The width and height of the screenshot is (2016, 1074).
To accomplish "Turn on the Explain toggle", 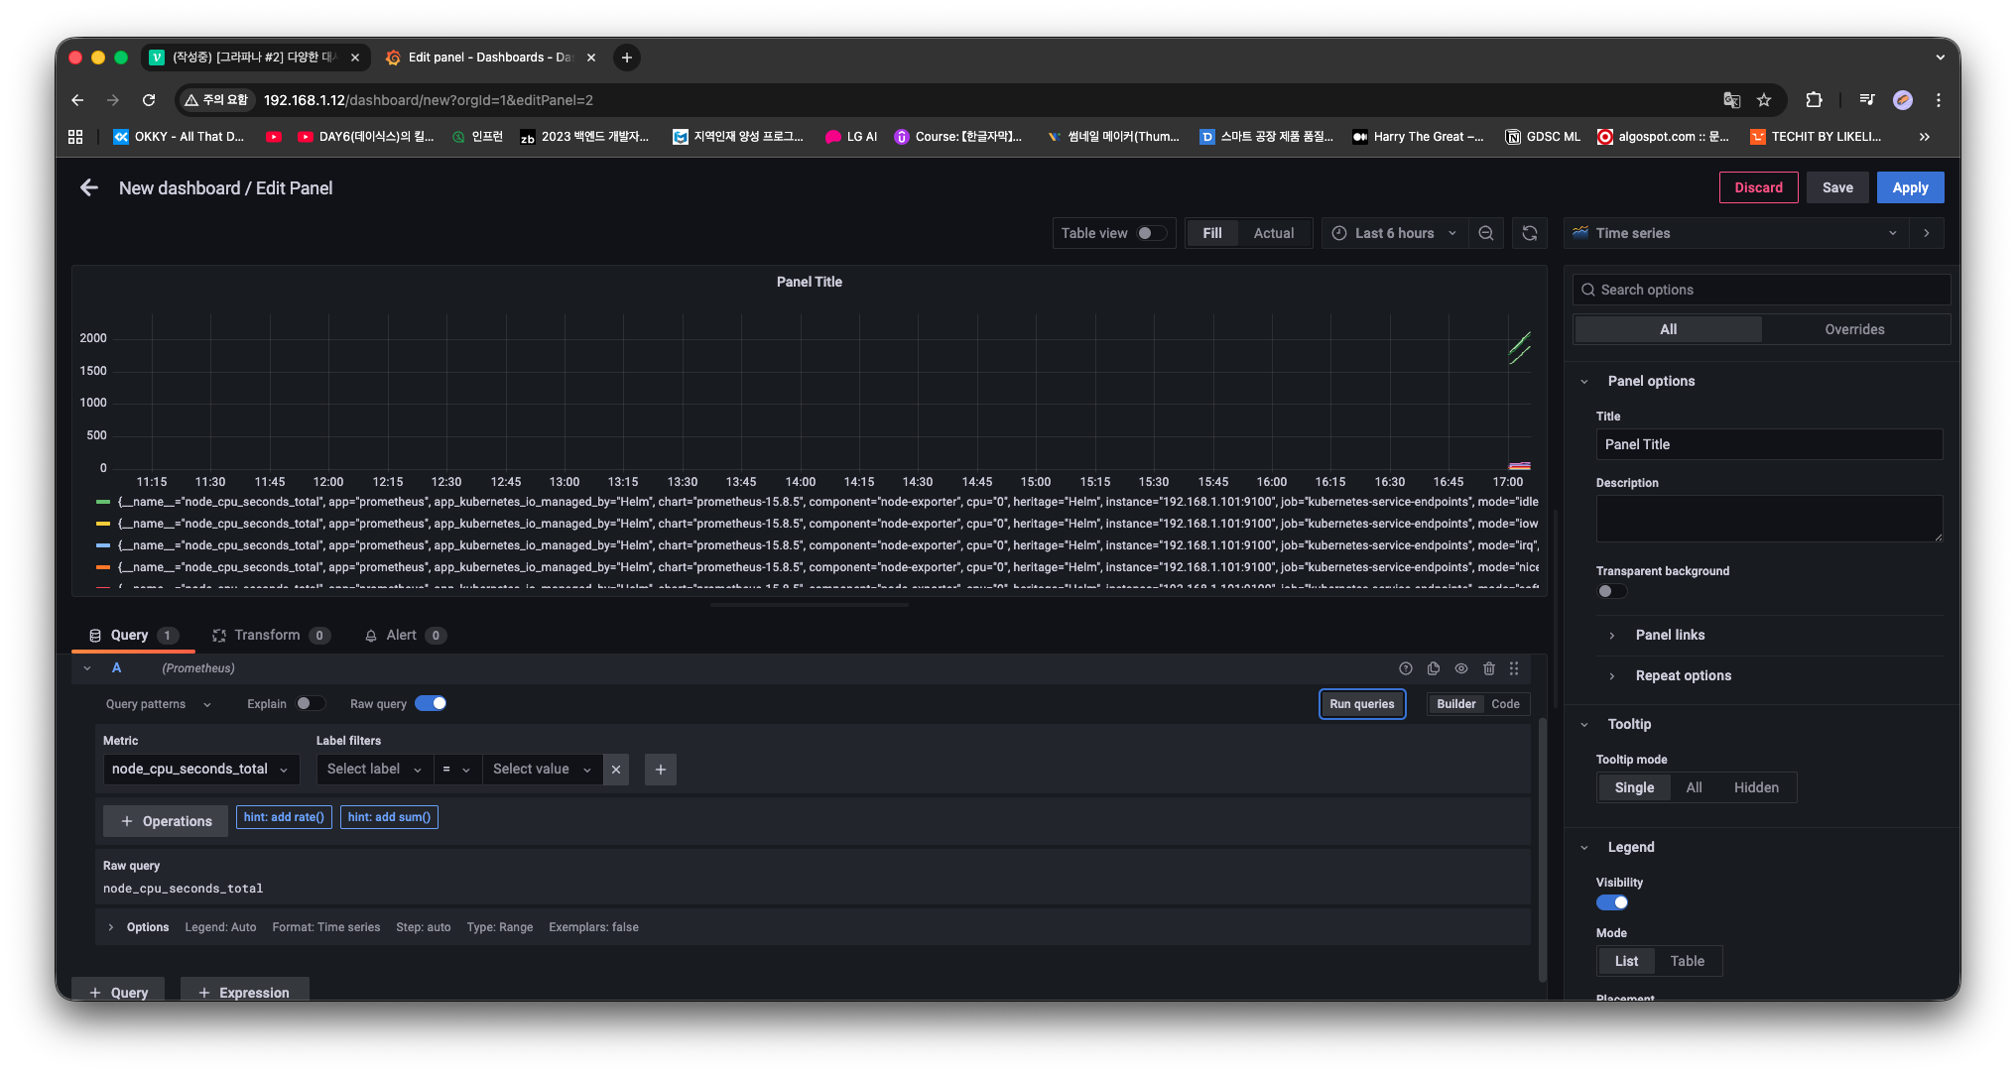I will click(x=310, y=703).
